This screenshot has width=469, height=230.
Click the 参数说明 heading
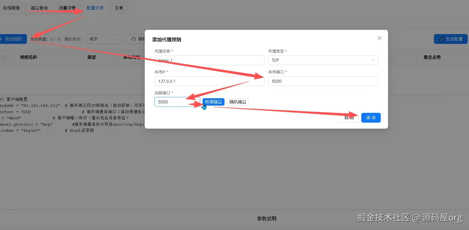[267, 219]
